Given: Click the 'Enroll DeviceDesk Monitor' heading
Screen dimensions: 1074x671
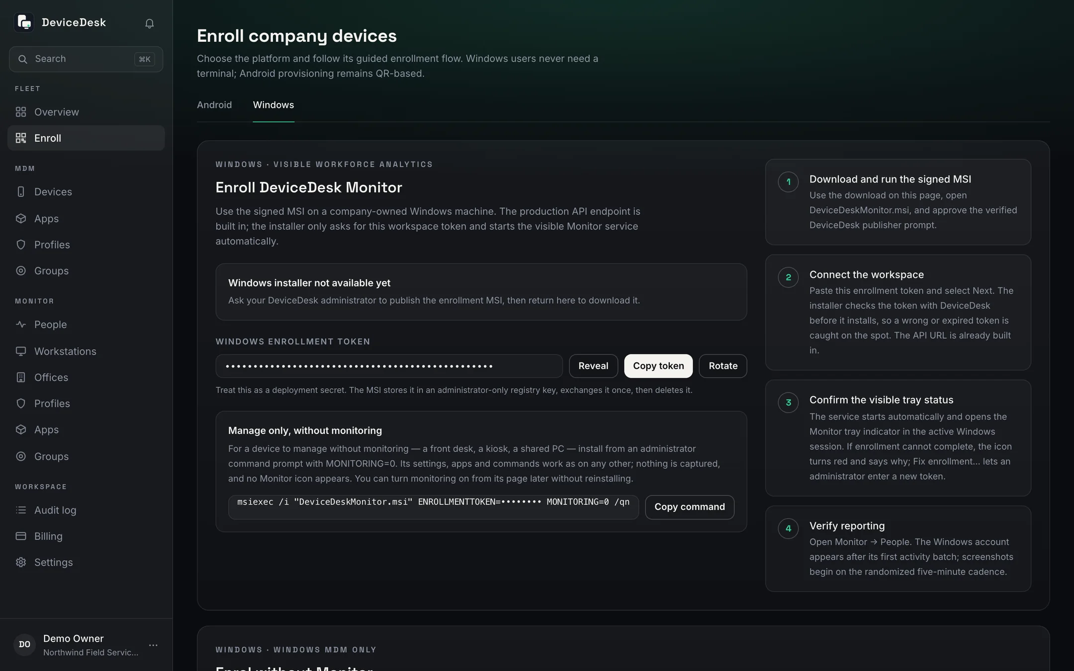Looking at the screenshot, I should 309,187.
